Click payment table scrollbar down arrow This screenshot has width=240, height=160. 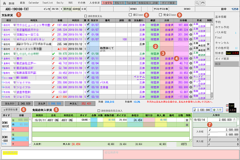tap(212, 98)
